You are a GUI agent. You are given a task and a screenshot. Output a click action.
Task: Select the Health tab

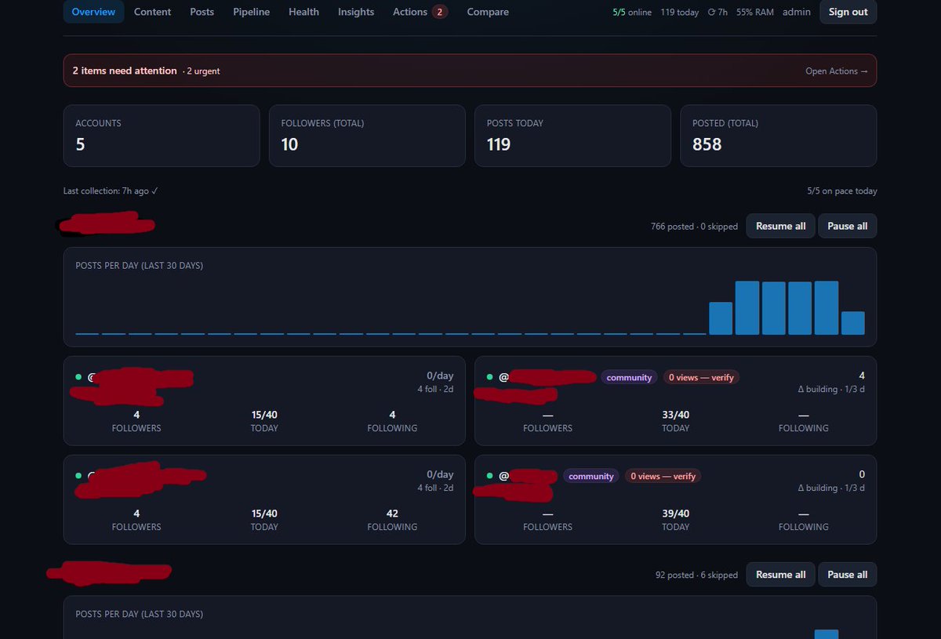point(303,12)
